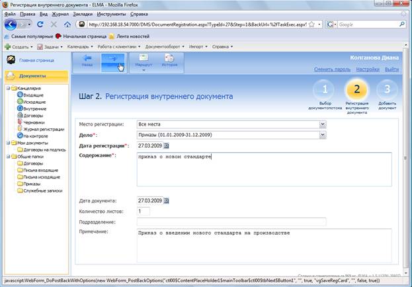Open the Firefox 'Инструменты' menu
The width and height of the screenshot is (412, 287).
coord(111,14)
